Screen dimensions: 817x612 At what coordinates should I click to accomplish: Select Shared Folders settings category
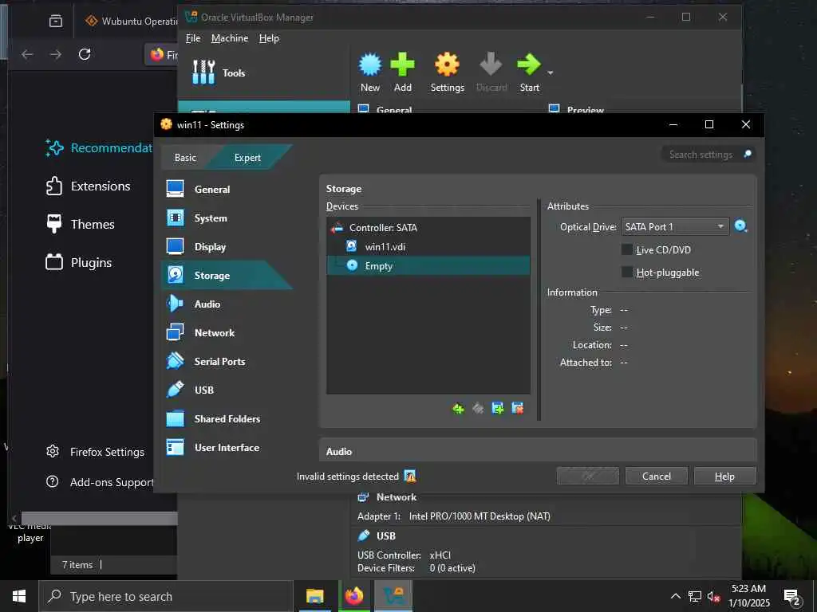point(226,418)
